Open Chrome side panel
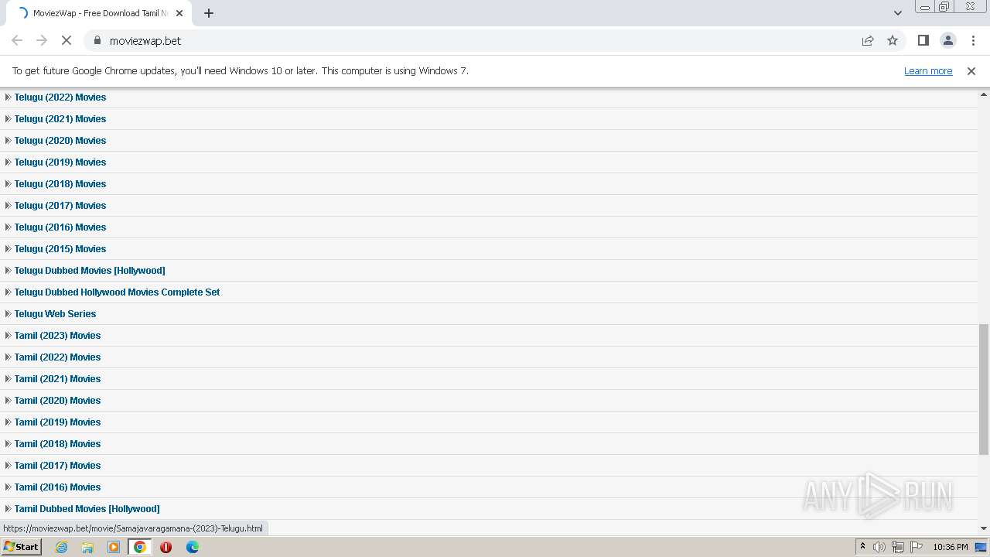The image size is (990, 557). [x=923, y=40]
